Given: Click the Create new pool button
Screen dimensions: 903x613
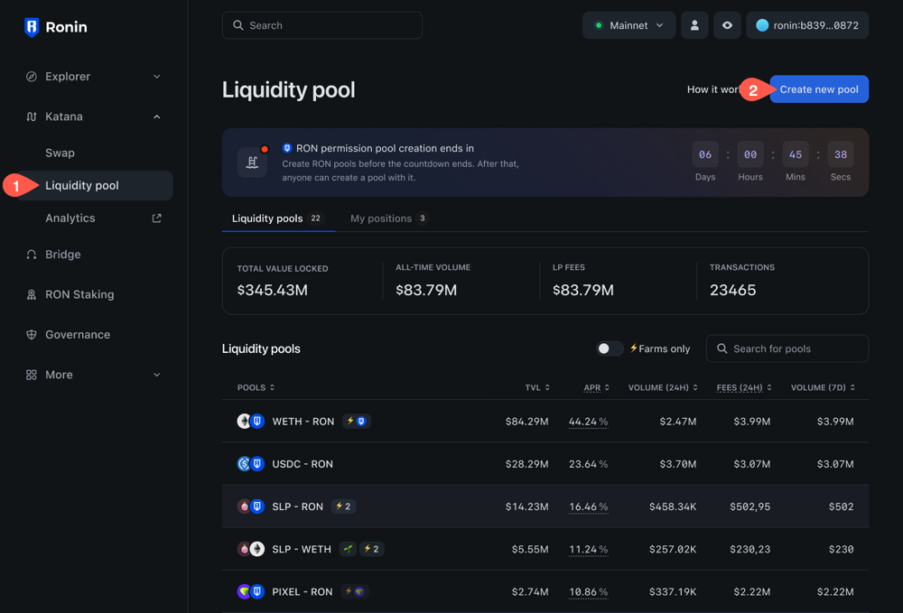Looking at the screenshot, I should 818,89.
